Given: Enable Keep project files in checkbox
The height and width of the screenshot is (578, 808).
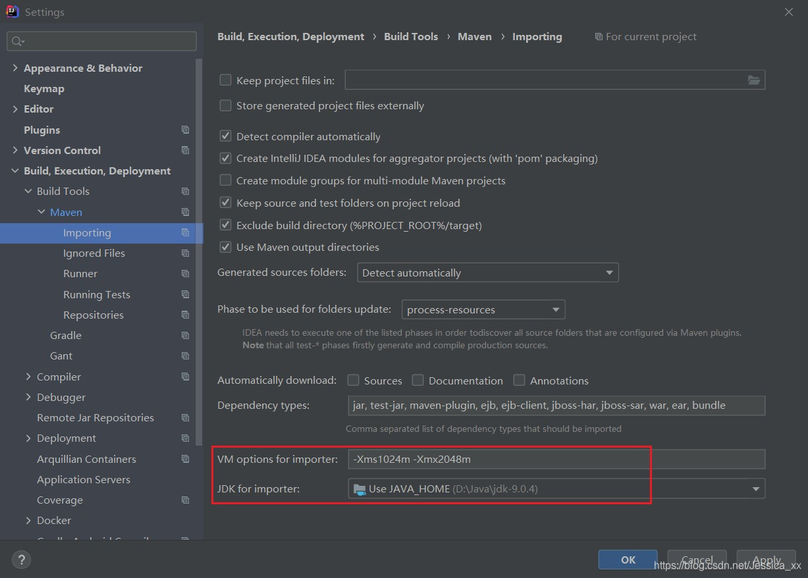Looking at the screenshot, I should pos(225,80).
